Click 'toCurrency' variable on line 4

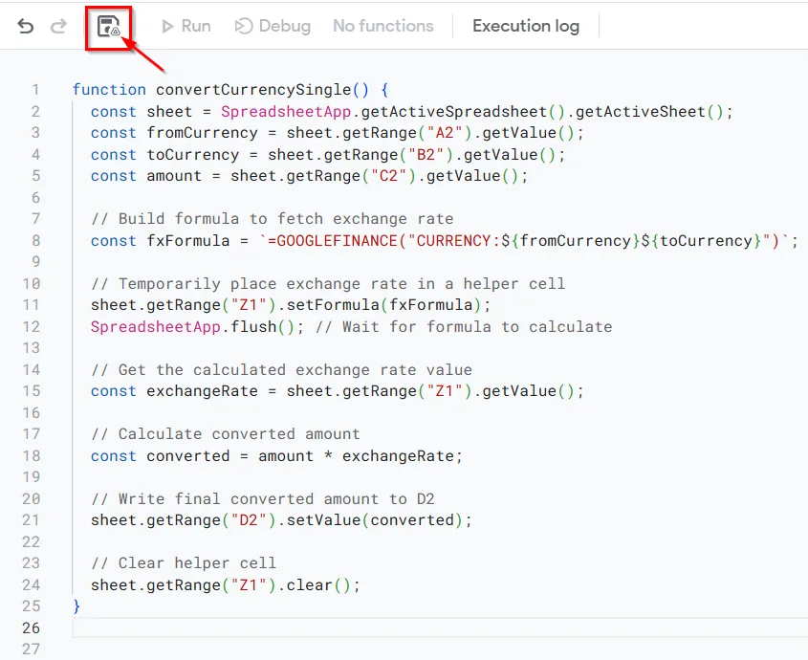pos(193,155)
